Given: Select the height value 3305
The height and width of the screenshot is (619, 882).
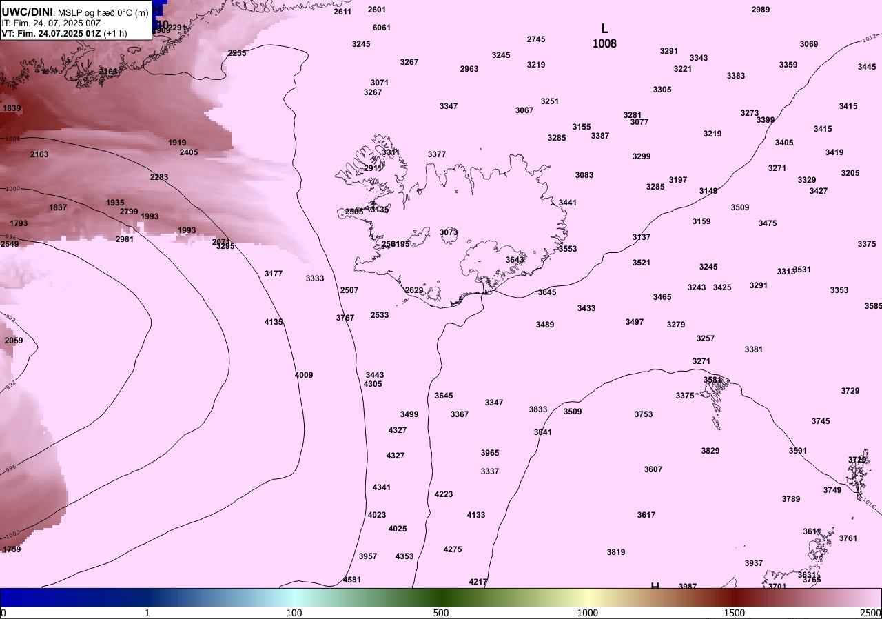Looking at the screenshot, I should tap(662, 90).
